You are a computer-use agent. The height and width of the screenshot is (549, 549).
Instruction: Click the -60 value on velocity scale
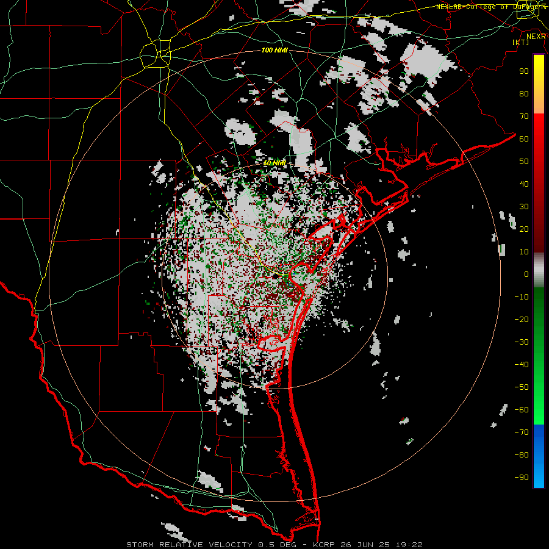(522, 410)
